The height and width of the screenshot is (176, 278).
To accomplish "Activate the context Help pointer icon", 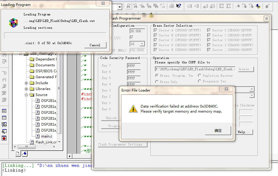I will (x=179, y=6).
